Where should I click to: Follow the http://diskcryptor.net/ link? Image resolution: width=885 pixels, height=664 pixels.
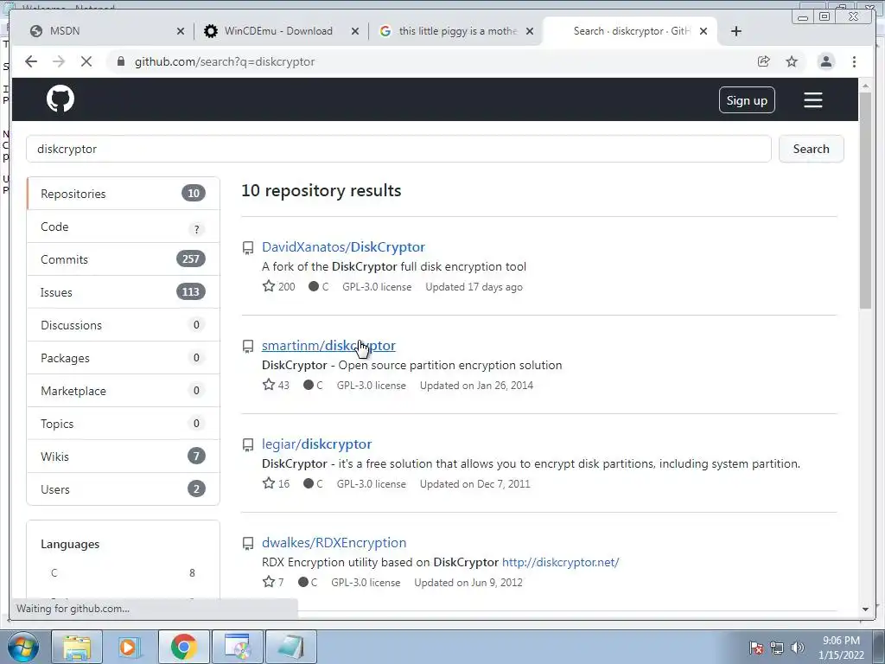[x=560, y=562]
